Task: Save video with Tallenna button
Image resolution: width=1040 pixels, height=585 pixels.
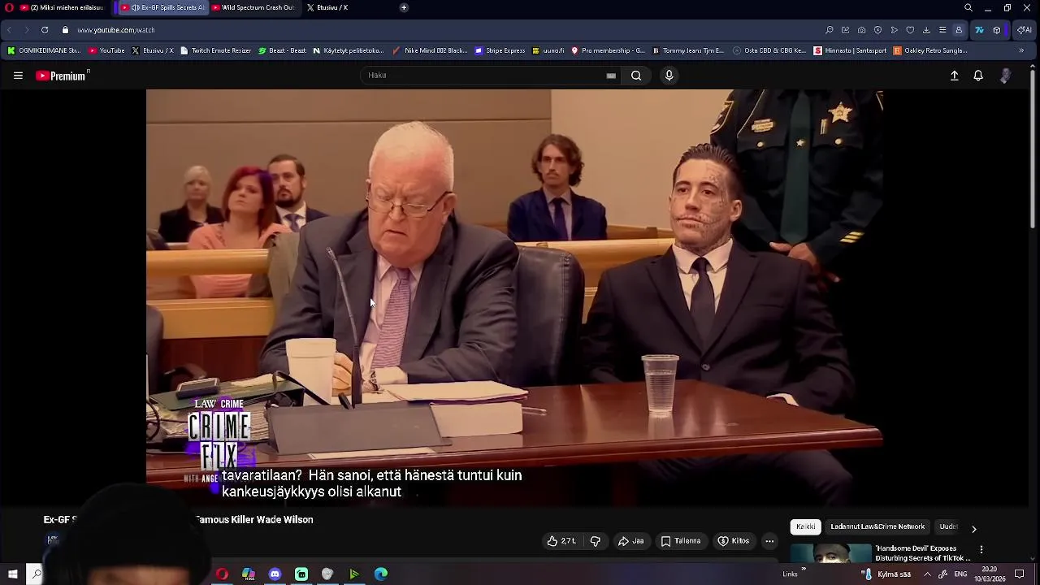Action: (681, 541)
